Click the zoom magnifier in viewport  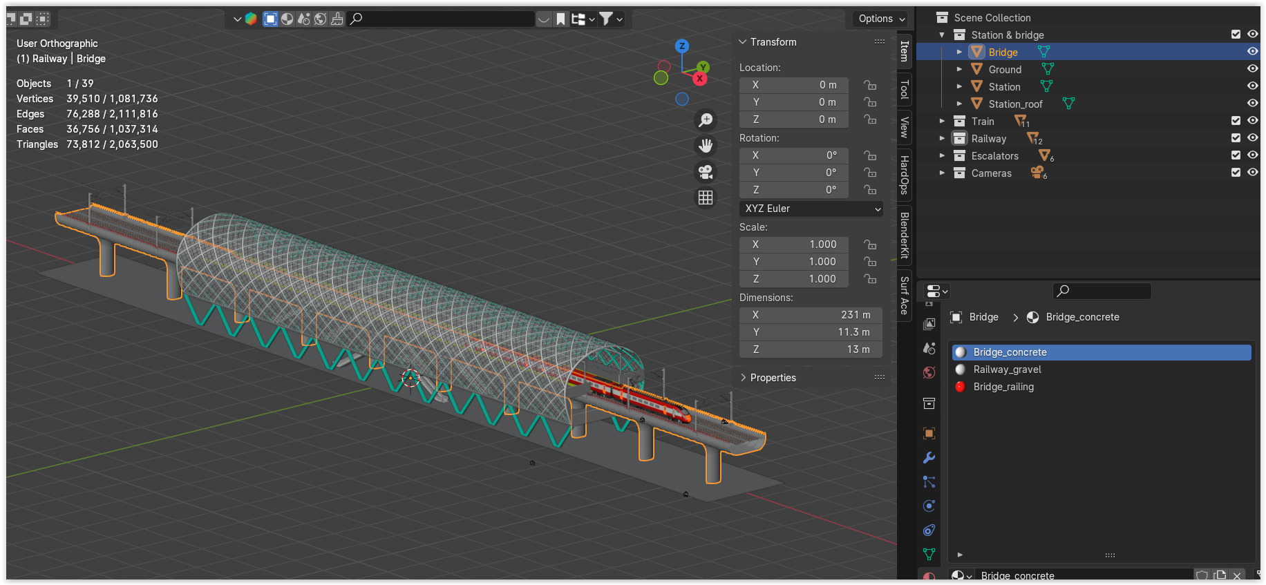pos(706,120)
